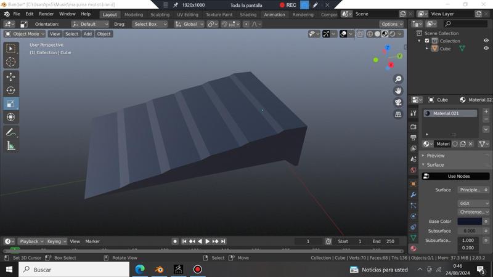Open Microsoft Edge from the taskbar
This screenshot has height=277, width=493.
pyautogui.click(x=140, y=270)
